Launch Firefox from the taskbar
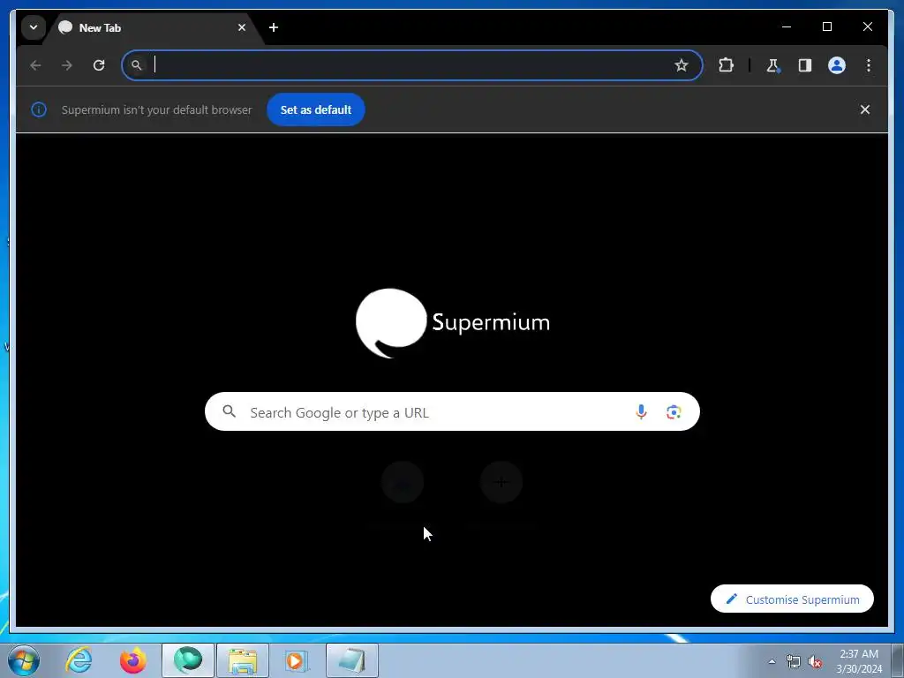This screenshot has width=904, height=678. [x=132, y=660]
